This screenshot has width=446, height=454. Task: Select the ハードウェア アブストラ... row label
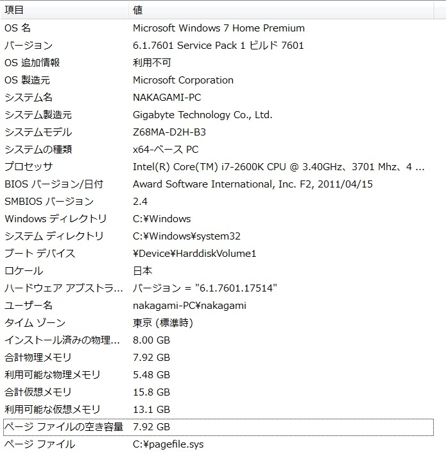click(64, 288)
